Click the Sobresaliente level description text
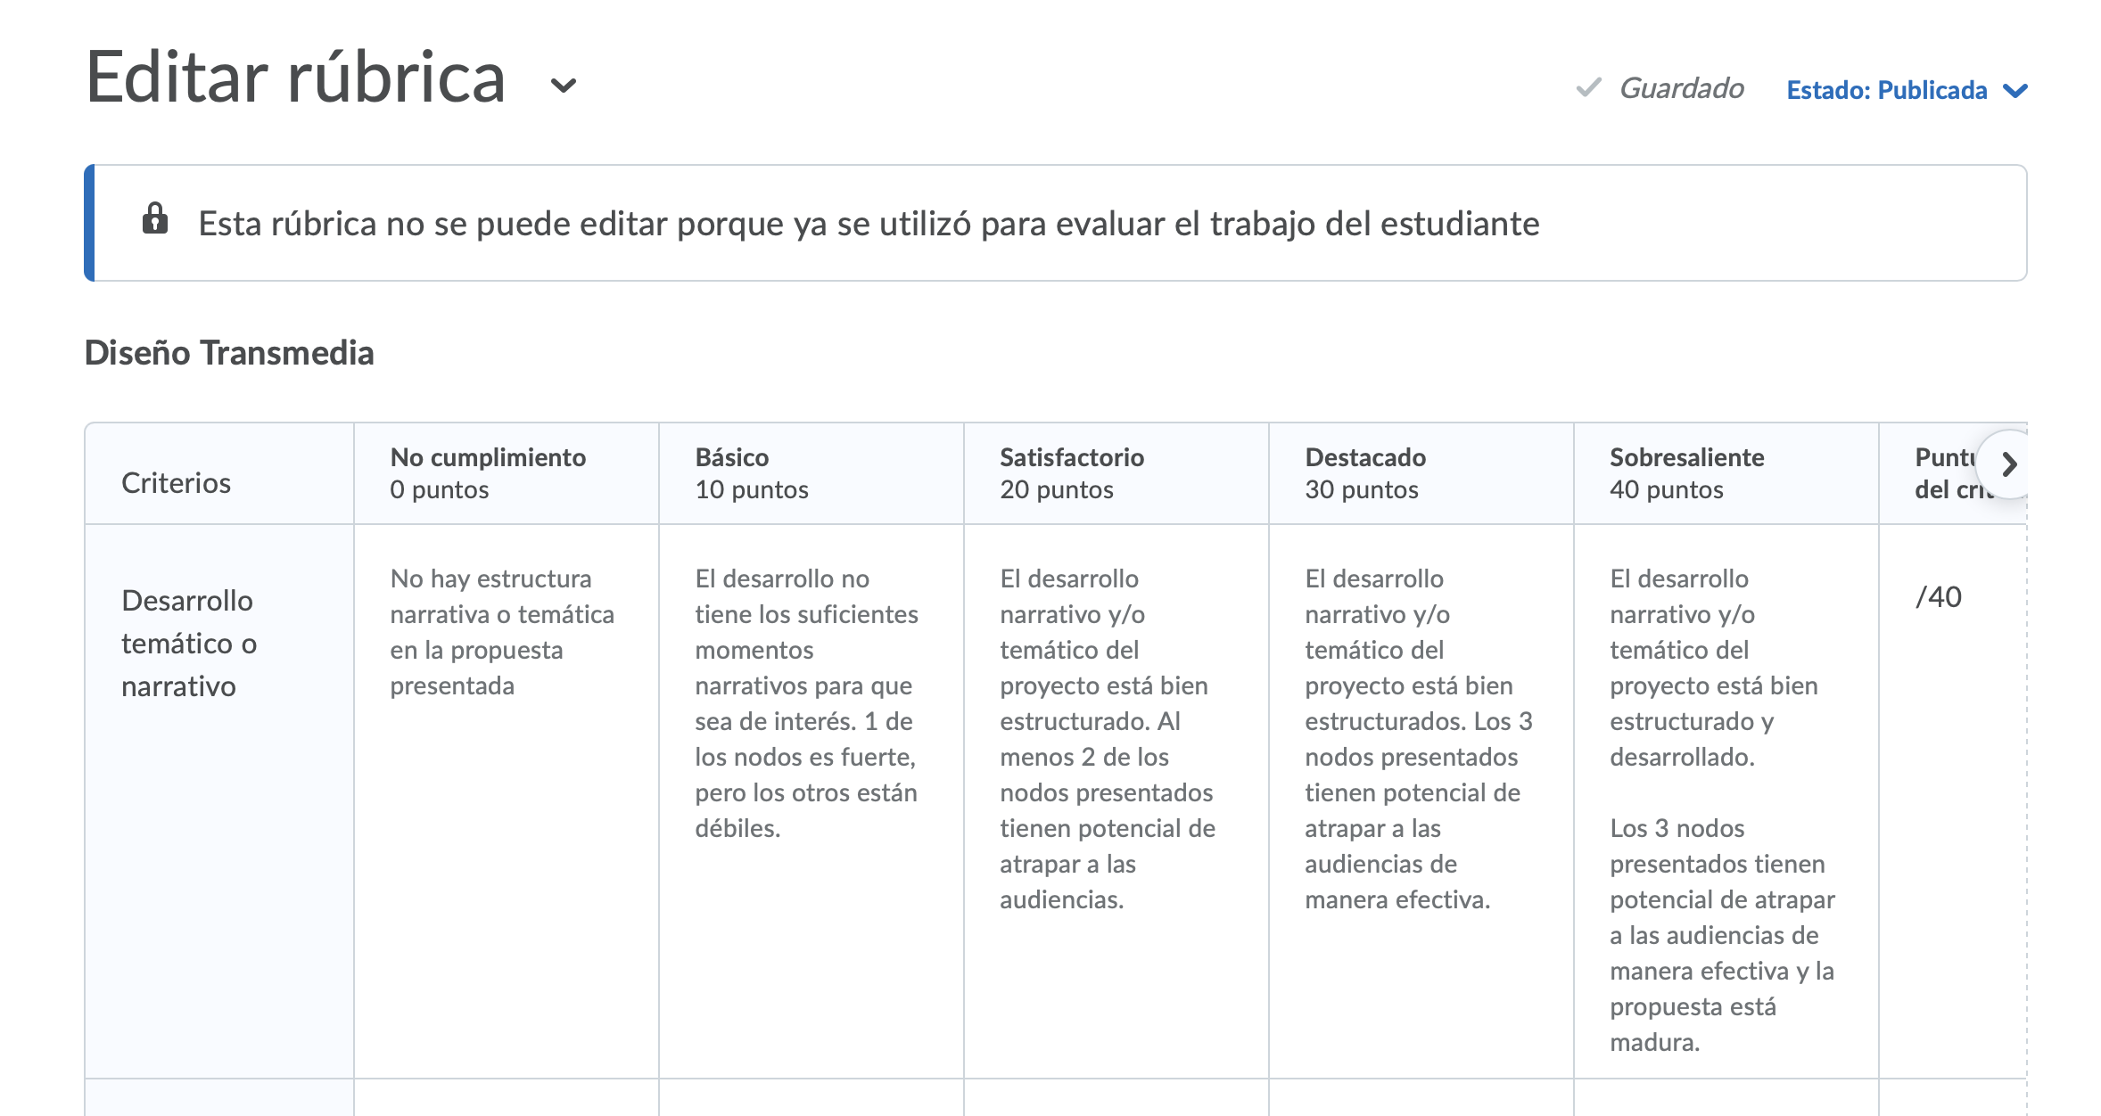Screen dimensions: 2101x1116 pos(1721,810)
